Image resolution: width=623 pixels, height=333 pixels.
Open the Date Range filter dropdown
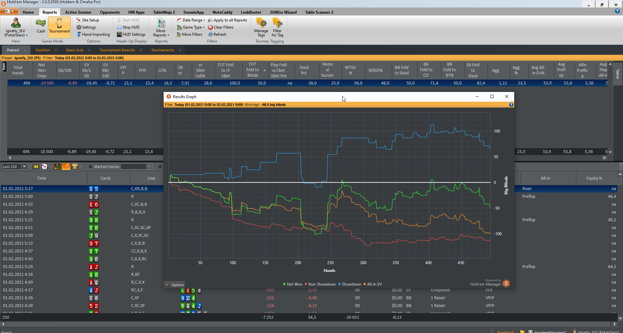[191, 20]
